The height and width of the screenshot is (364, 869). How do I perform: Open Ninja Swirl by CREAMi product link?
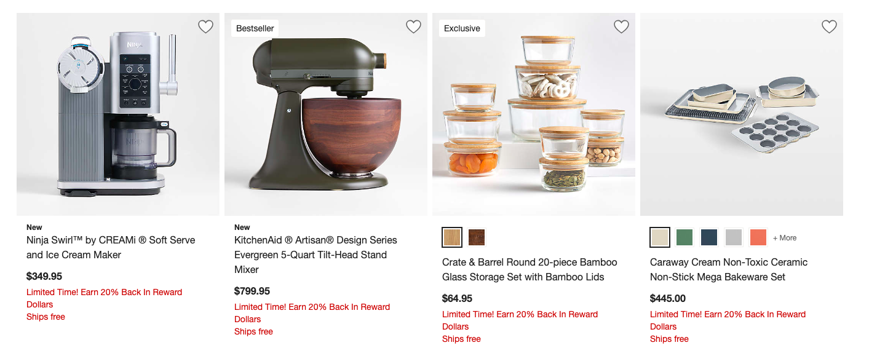[111, 247]
